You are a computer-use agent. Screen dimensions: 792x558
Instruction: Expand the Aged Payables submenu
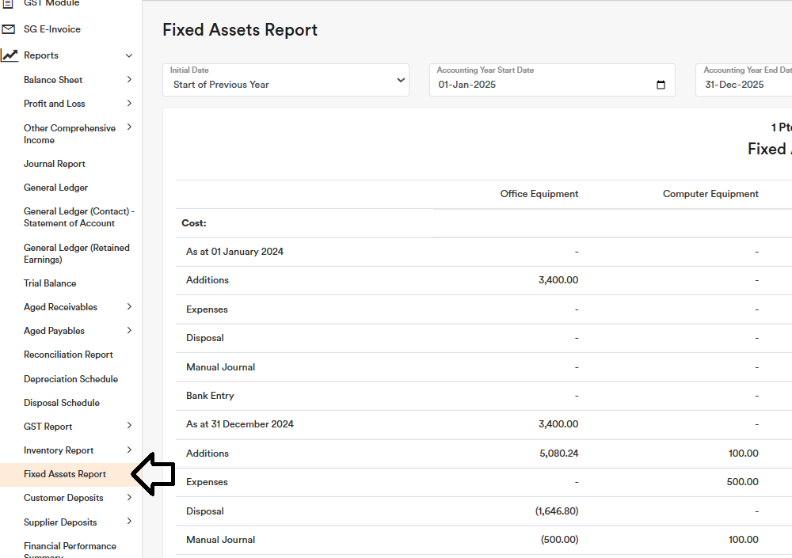pyautogui.click(x=129, y=331)
